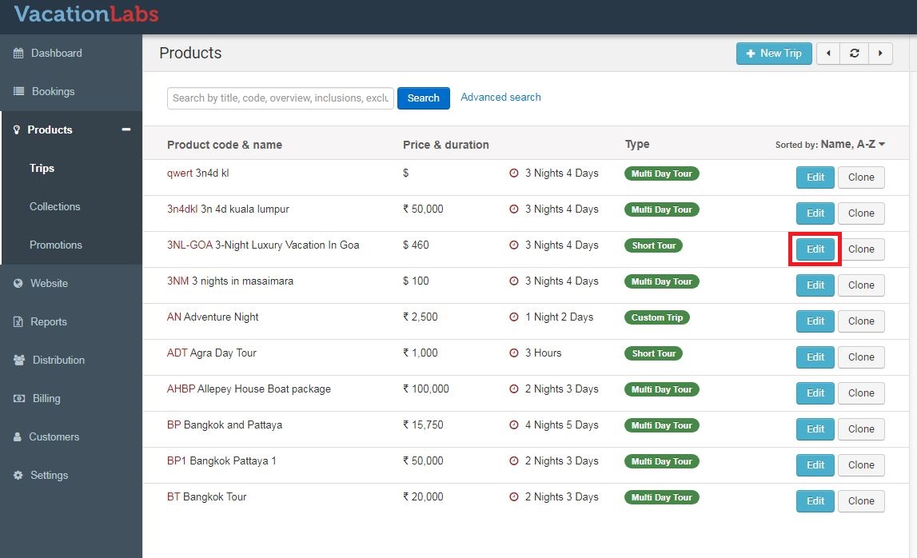Edit the Bangkok Tour trip
This screenshot has height=558, width=917.
click(815, 501)
